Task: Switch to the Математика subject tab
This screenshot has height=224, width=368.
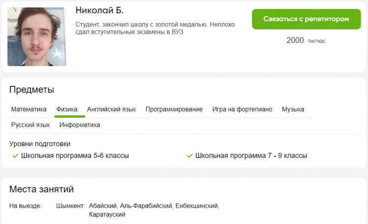Action: pyautogui.click(x=29, y=109)
